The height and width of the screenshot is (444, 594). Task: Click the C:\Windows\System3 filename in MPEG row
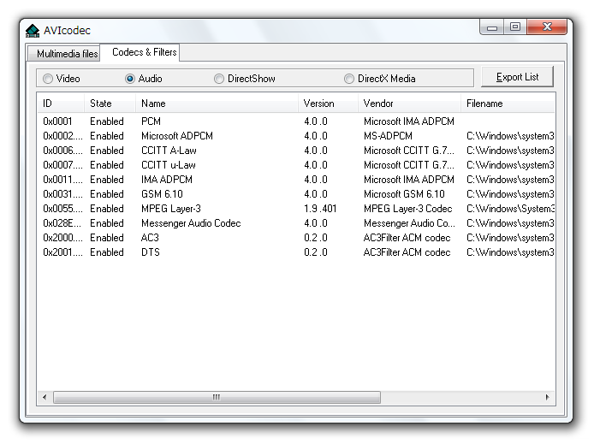[510, 209]
